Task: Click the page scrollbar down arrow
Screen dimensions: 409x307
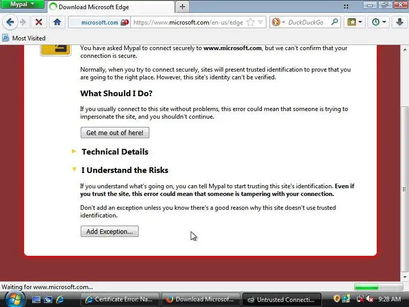Action: (404, 277)
